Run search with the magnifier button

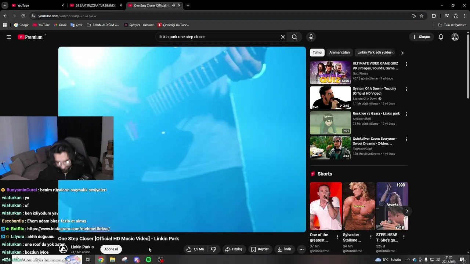click(294, 37)
